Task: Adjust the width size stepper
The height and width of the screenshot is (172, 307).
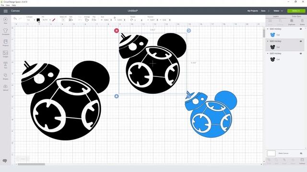Action: 111,20
